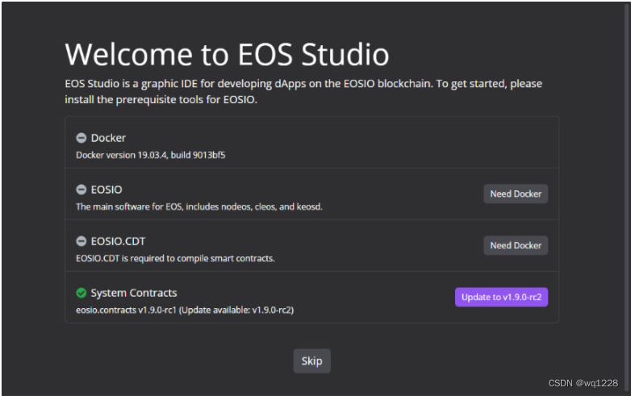Click "Docker version 19.03.4, build 9013bf5" text
Image resolution: width=631 pixels, height=396 pixels.
pyautogui.click(x=151, y=155)
